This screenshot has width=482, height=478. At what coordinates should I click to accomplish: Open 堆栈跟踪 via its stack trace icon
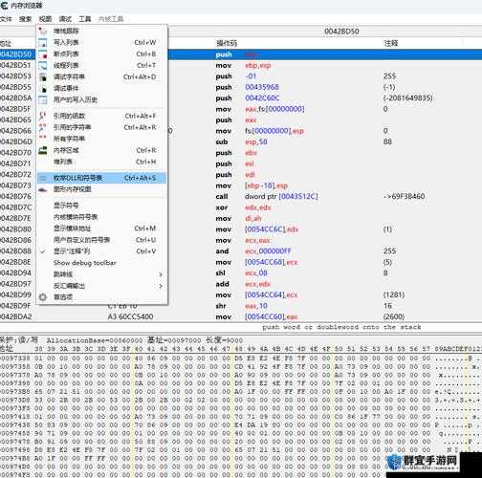(43, 31)
